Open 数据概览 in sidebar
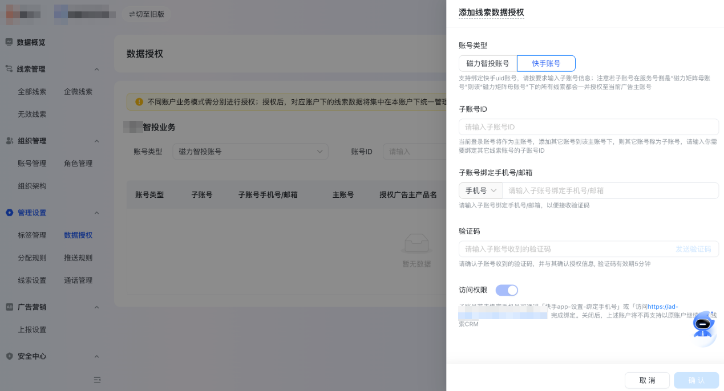Viewport: 724px width, 391px height. (31, 42)
